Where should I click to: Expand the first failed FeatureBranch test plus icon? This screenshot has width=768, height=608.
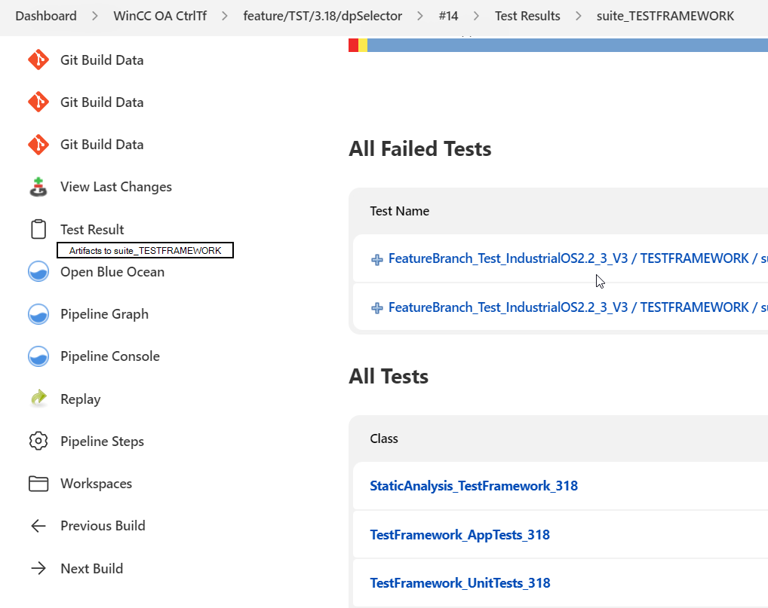tap(376, 259)
